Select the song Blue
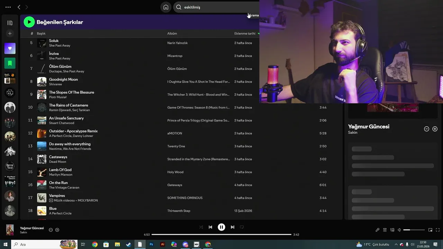 [x=53, y=209]
